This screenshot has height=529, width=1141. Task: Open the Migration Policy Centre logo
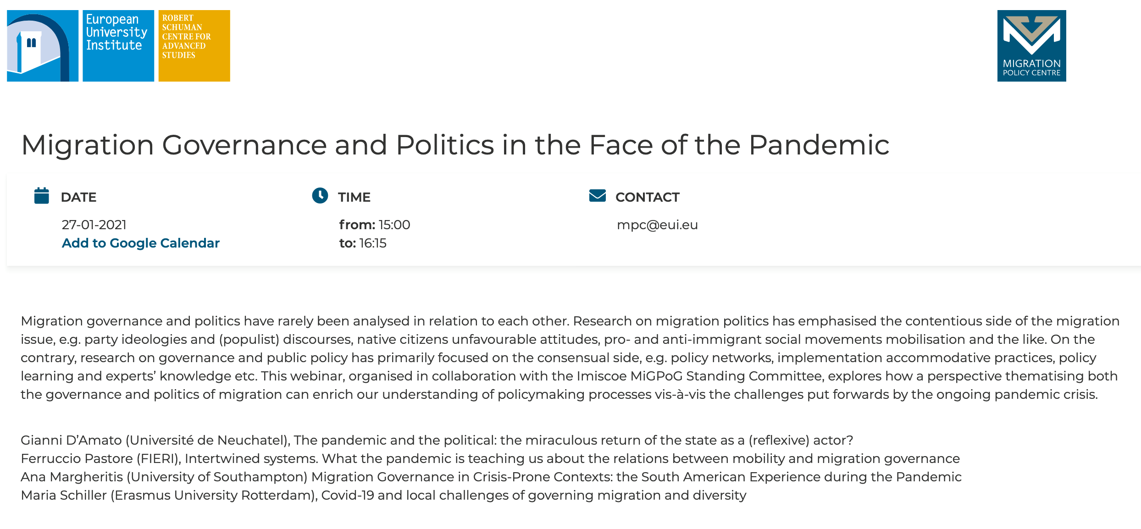point(1031,46)
